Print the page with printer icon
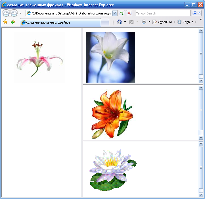This screenshot has height=199, width=205. [144, 22]
